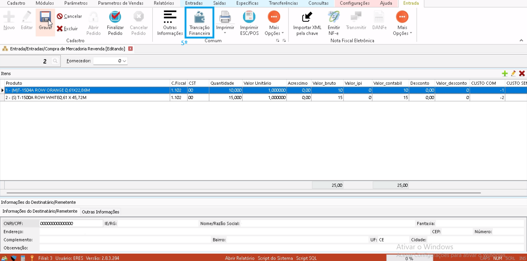Switch to the Relatórios tab
Viewport: 527px width, 261px height.
(164, 3)
